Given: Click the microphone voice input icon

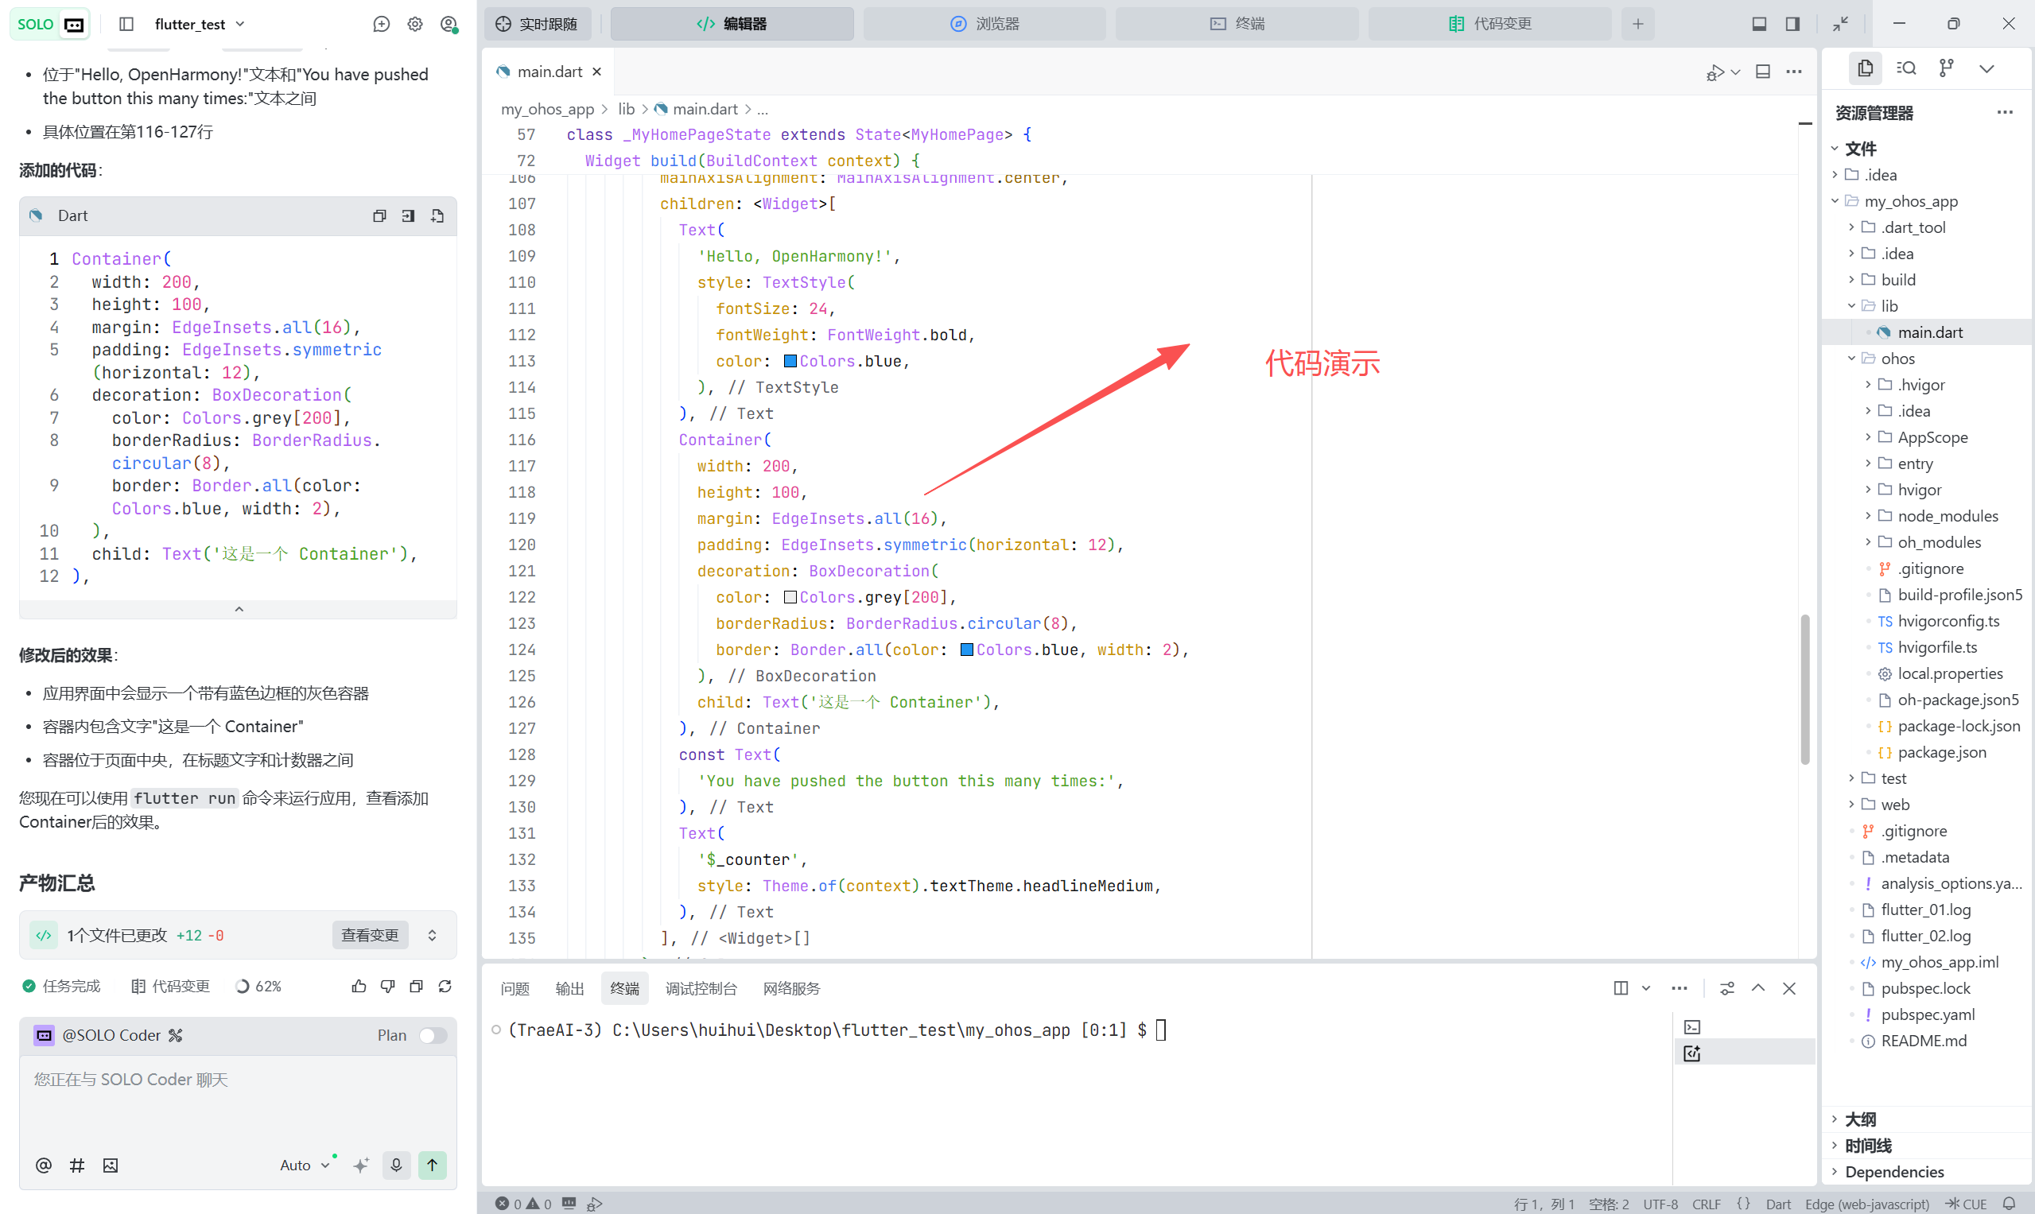Looking at the screenshot, I should coord(396,1165).
